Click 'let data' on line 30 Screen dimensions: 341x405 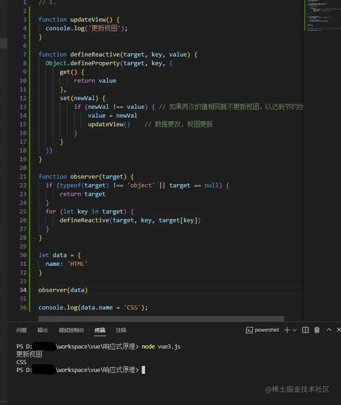(x=53, y=255)
